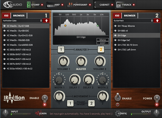Select GH Edge EaC impulse
The image size is (162, 118).
137,40
